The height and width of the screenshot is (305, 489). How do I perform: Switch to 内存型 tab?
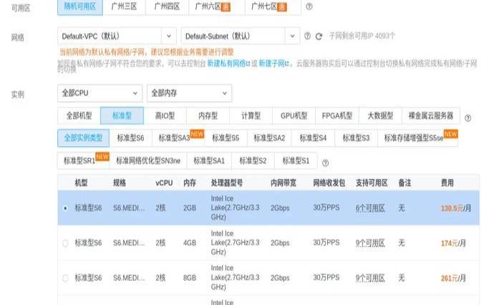pos(208,116)
